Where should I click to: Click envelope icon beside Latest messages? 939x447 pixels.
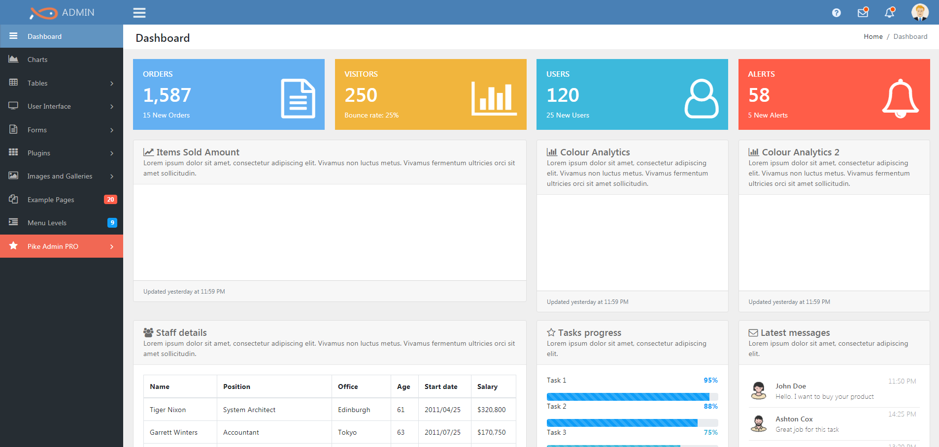pyautogui.click(x=753, y=333)
